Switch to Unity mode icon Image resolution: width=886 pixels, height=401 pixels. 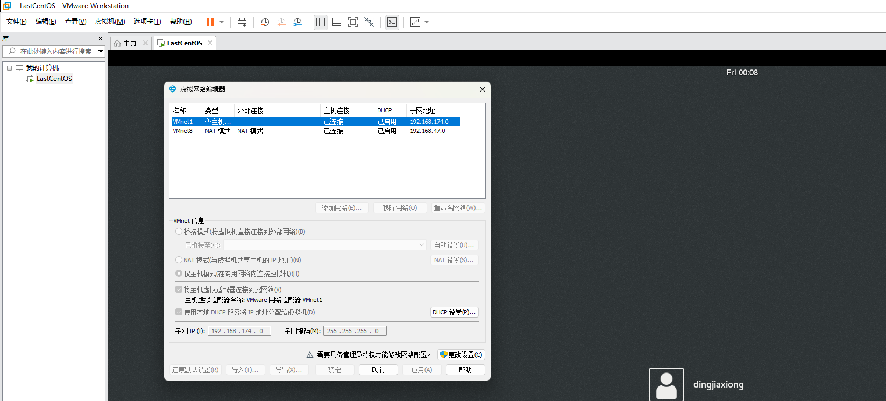point(369,22)
